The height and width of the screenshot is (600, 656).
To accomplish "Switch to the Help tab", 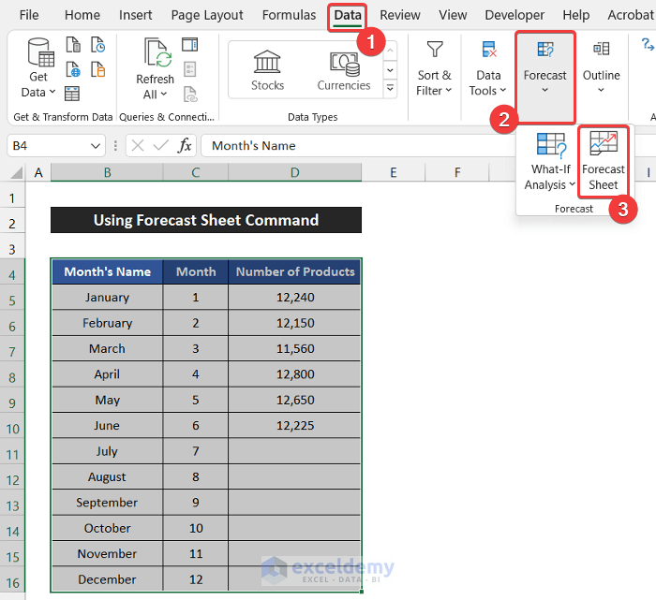I will [x=575, y=15].
